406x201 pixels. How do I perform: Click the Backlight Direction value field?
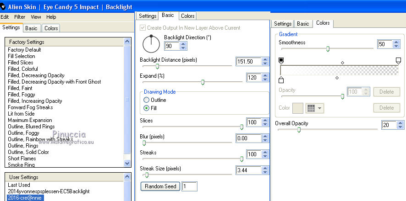172,46
